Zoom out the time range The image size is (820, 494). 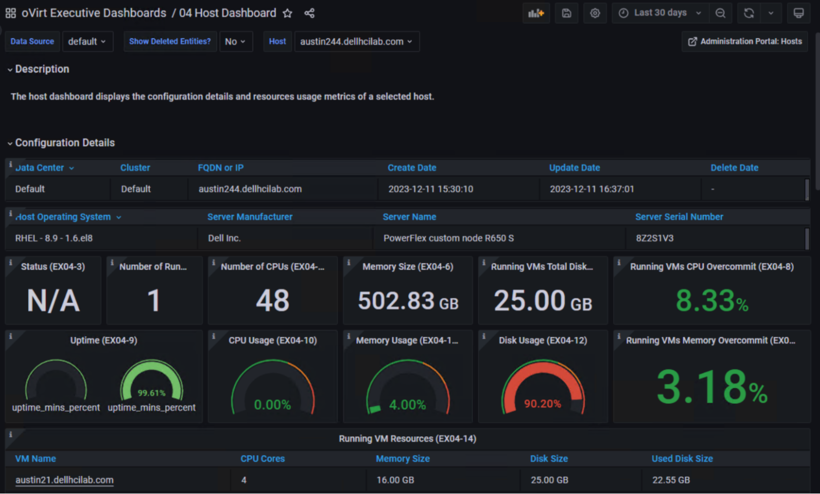(720, 13)
